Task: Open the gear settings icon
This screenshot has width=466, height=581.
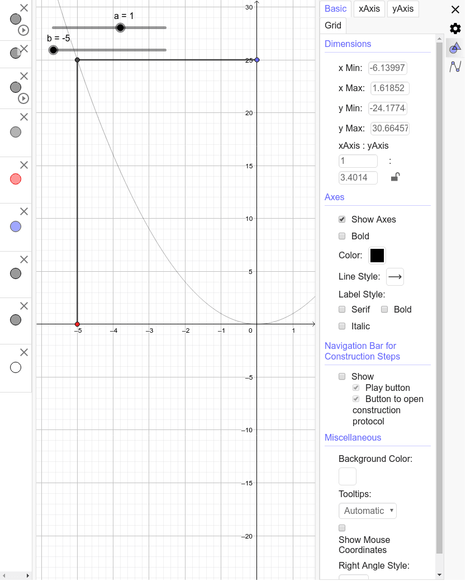Action: pos(455,29)
